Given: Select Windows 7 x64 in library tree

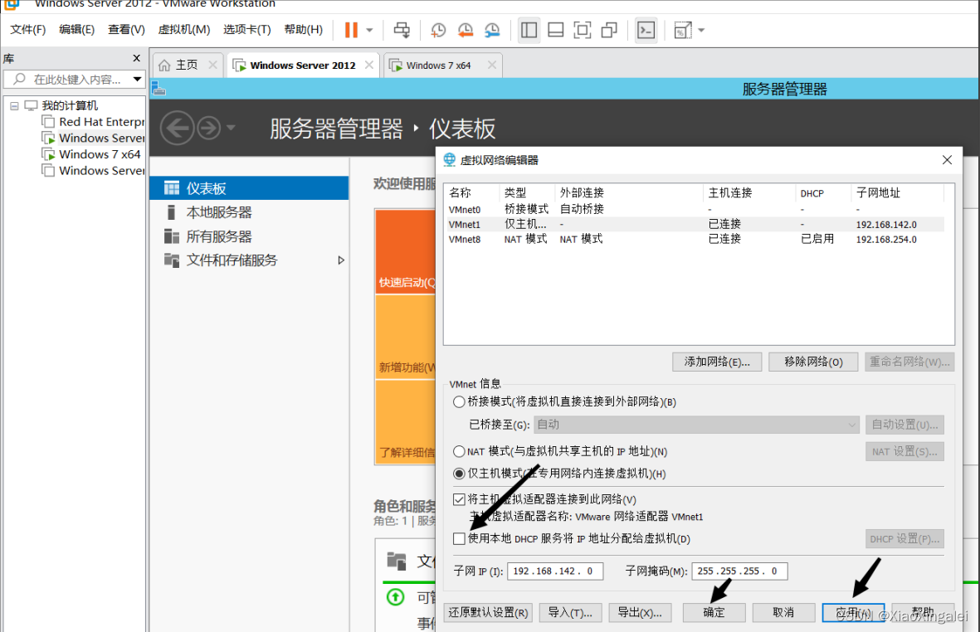Looking at the screenshot, I should coord(91,154).
